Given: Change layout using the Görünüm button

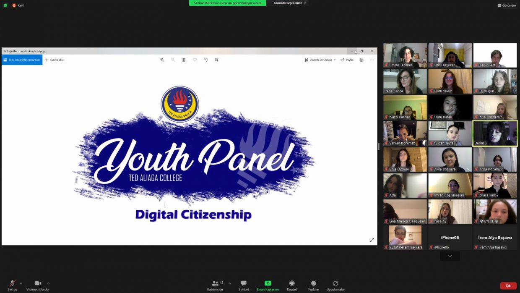Looking at the screenshot, I should pyautogui.click(x=507, y=5).
